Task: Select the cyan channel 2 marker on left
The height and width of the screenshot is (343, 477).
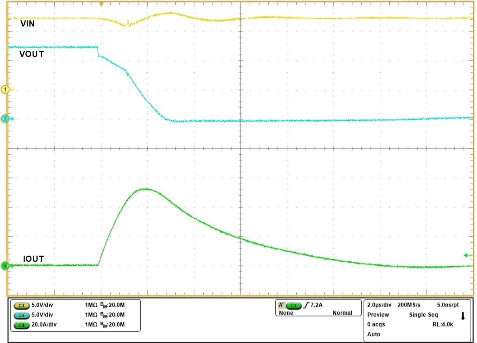Action: [6, 119]
